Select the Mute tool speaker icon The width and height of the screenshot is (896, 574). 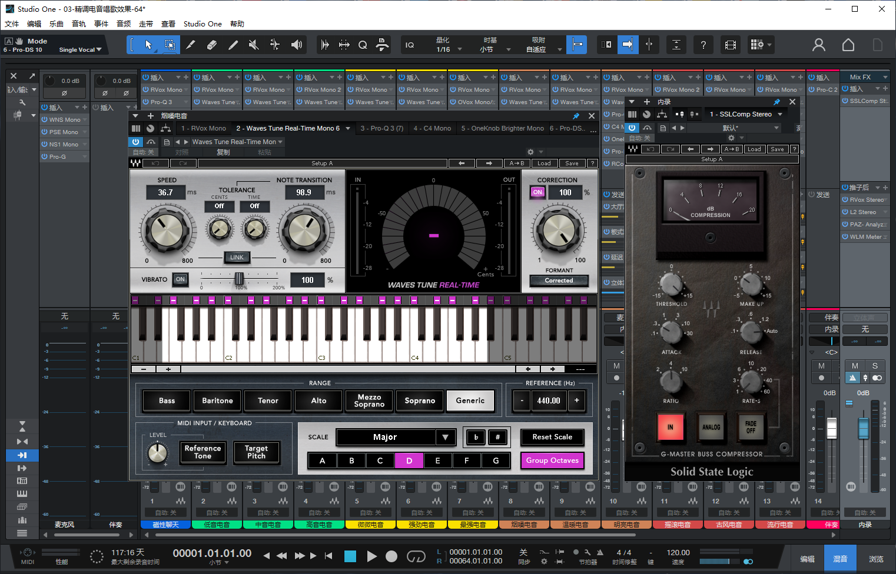[x=254, y=45]
